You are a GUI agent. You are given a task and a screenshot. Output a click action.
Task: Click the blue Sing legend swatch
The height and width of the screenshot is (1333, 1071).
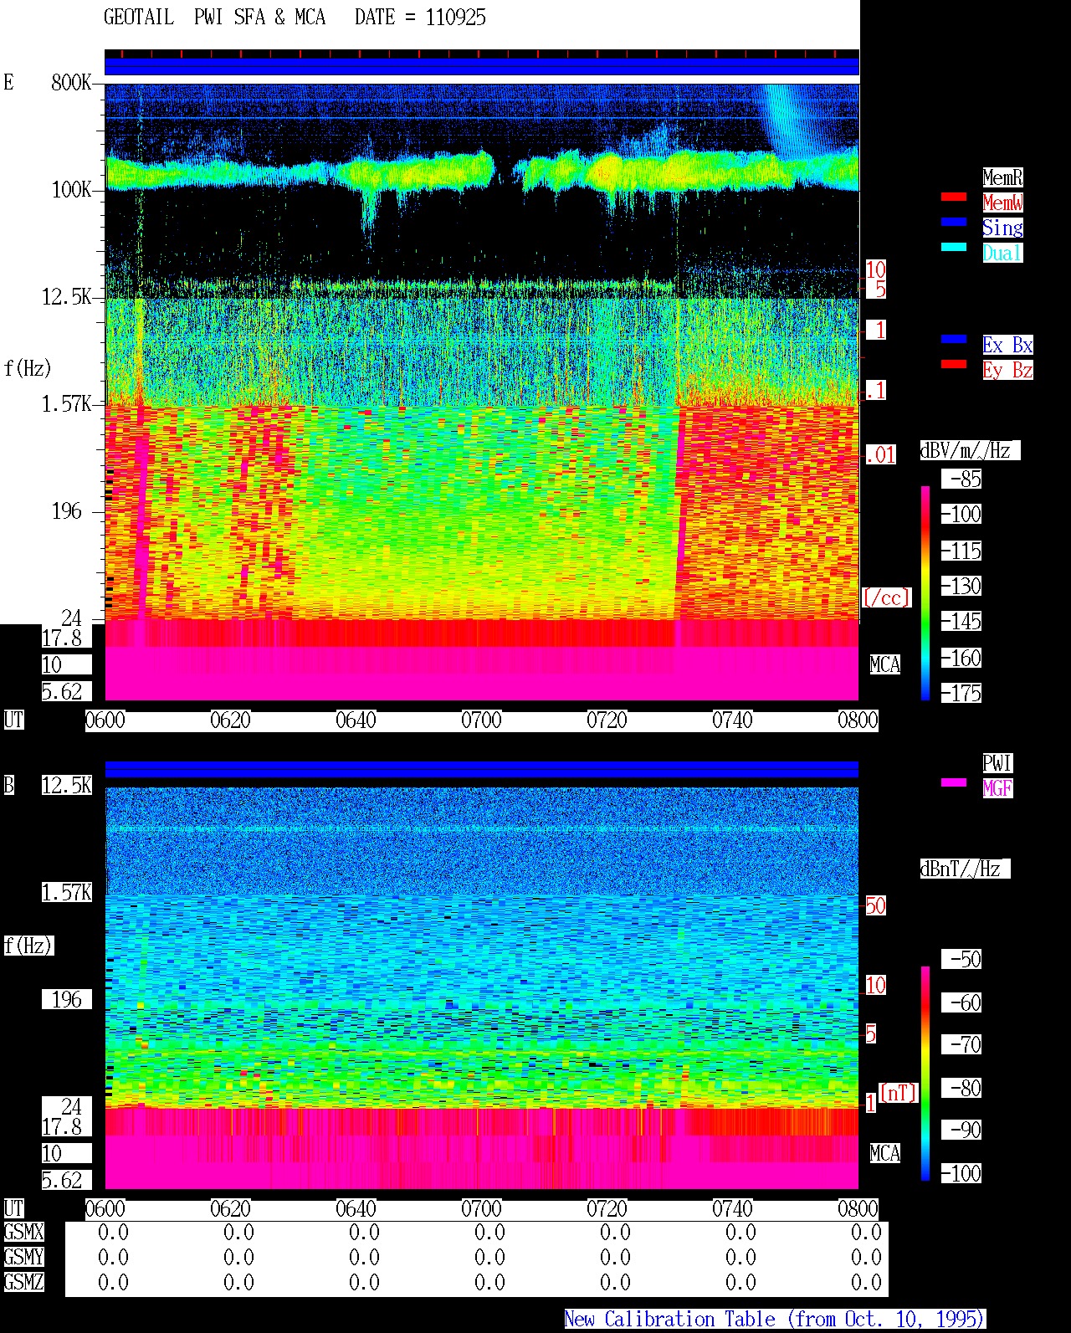pos(954,222)
